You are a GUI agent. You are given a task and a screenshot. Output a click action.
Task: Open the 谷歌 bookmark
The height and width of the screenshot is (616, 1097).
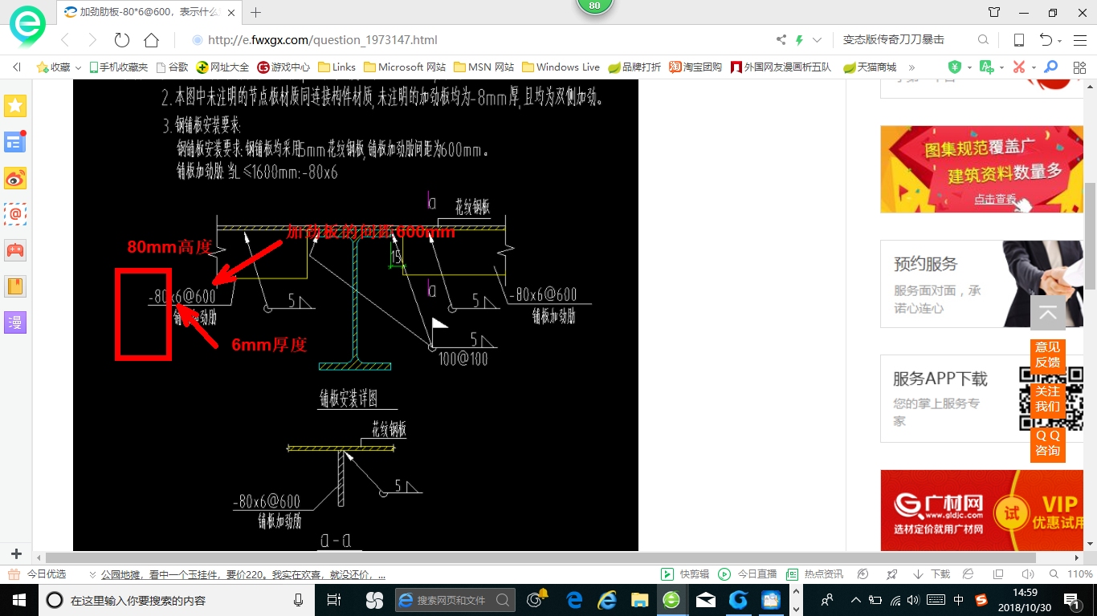point(172,67)
